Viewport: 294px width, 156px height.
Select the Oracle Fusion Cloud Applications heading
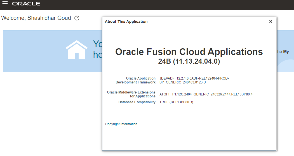tap(189, 52)
